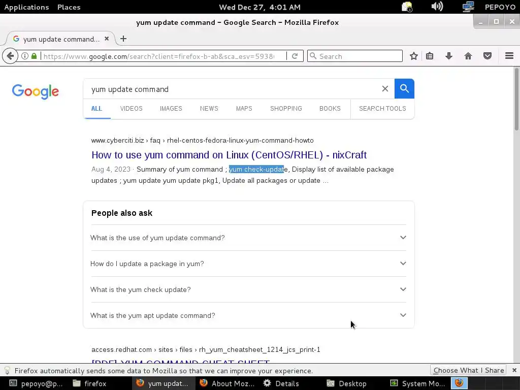Viewport: 520px width, 390px height.
Task: Open nixCraft yum command result link
Action: [x=229, y=155]
